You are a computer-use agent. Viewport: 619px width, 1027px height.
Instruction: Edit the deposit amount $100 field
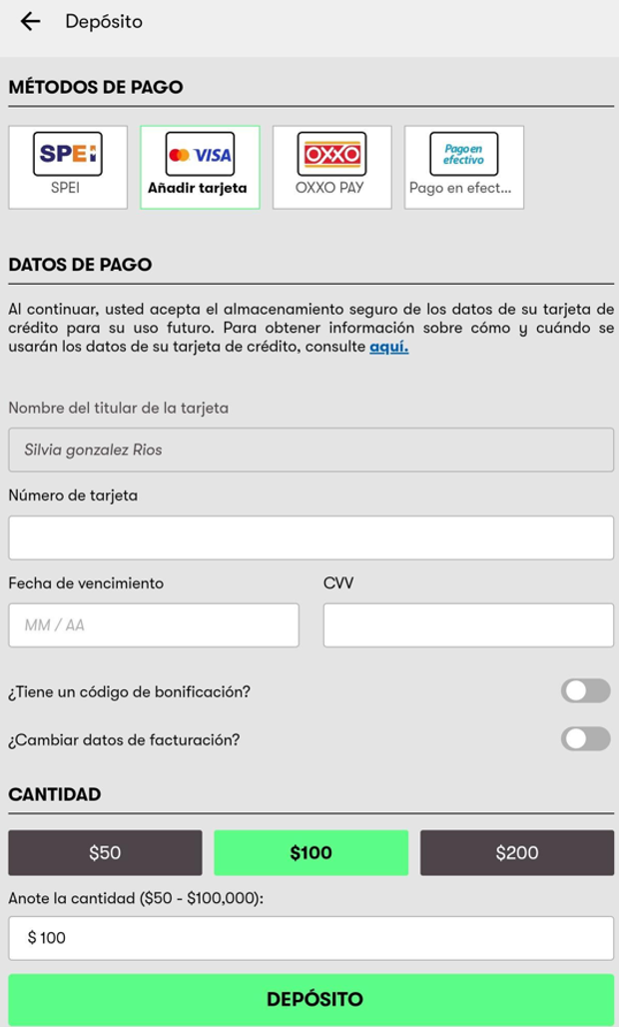click(x=310, y=938)
